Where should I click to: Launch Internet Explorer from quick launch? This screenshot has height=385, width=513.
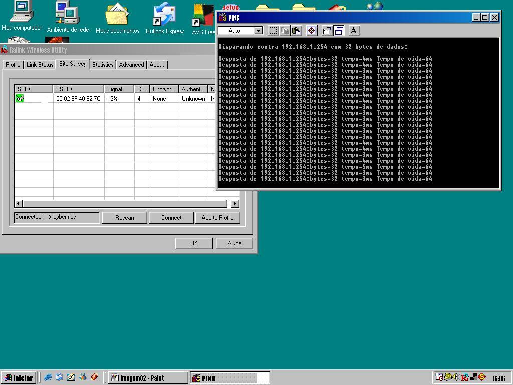coord(48,377)
